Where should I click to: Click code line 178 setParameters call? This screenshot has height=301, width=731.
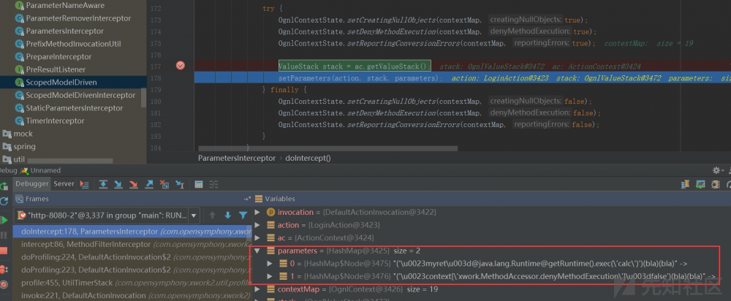[360, 78]
